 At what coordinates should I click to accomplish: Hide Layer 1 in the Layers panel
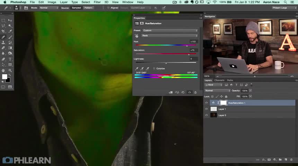(207, 109)
